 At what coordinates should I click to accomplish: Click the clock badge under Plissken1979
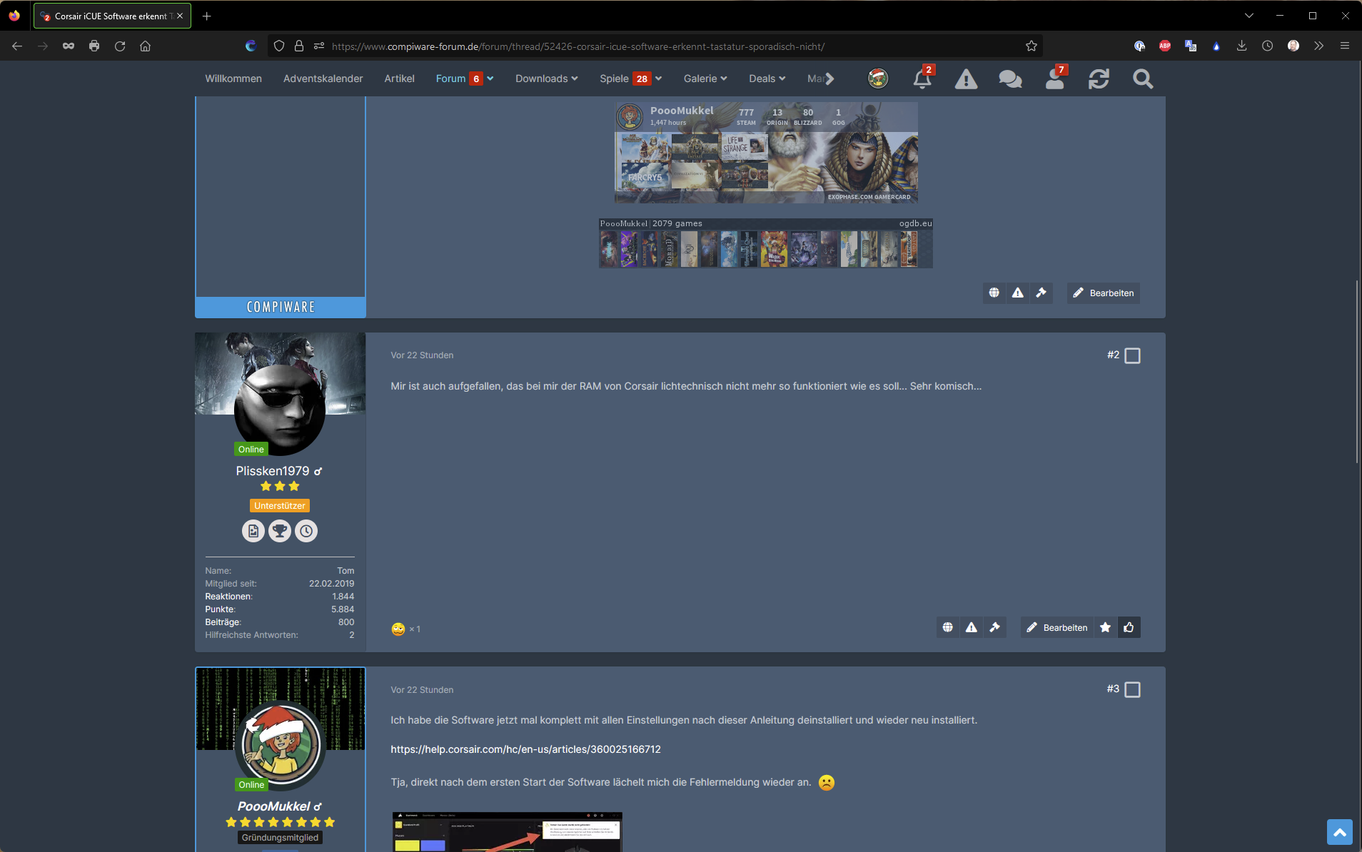(306, 531)
